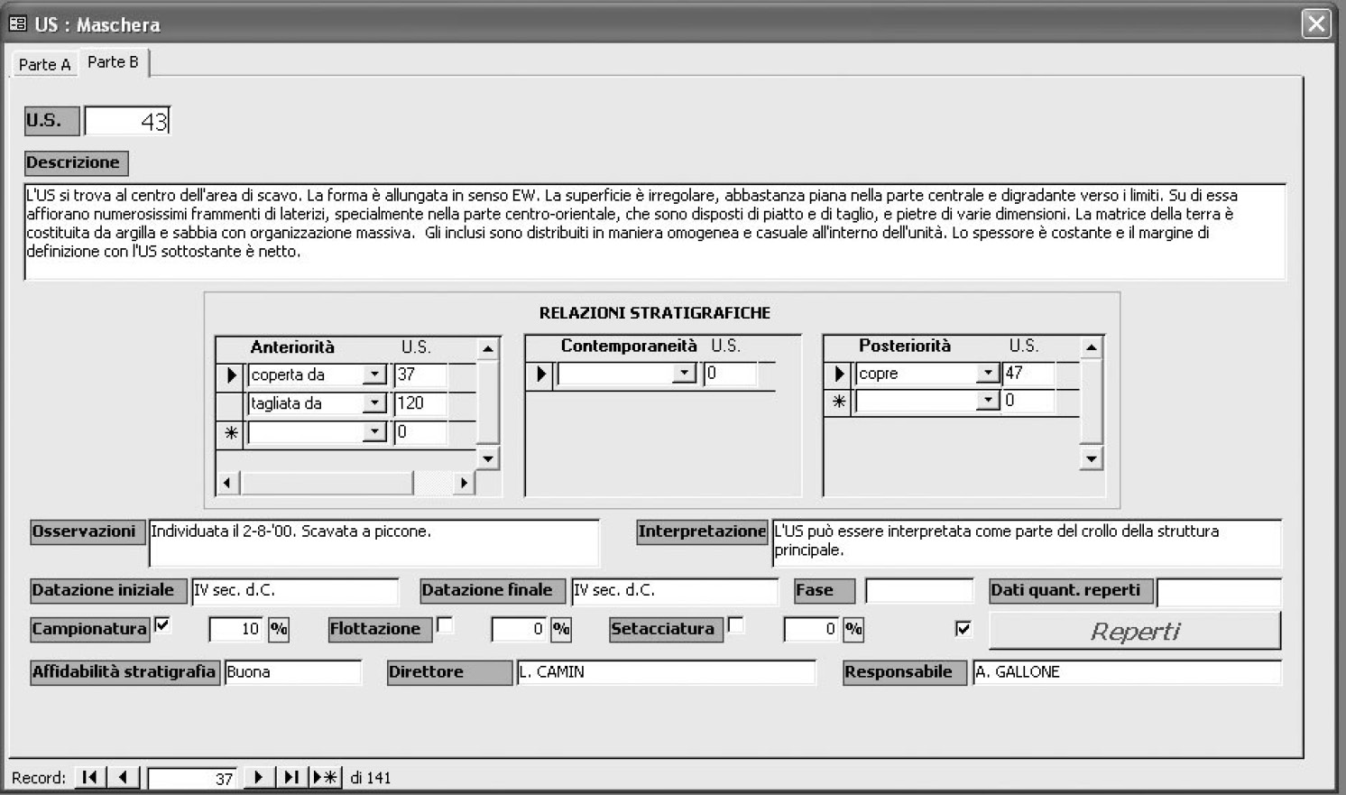Select record marker in Contemporaneità table

click(540, 374)
